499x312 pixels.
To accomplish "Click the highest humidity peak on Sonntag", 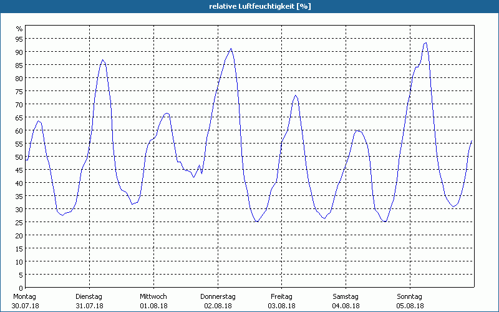I will [x=425, y=43].
